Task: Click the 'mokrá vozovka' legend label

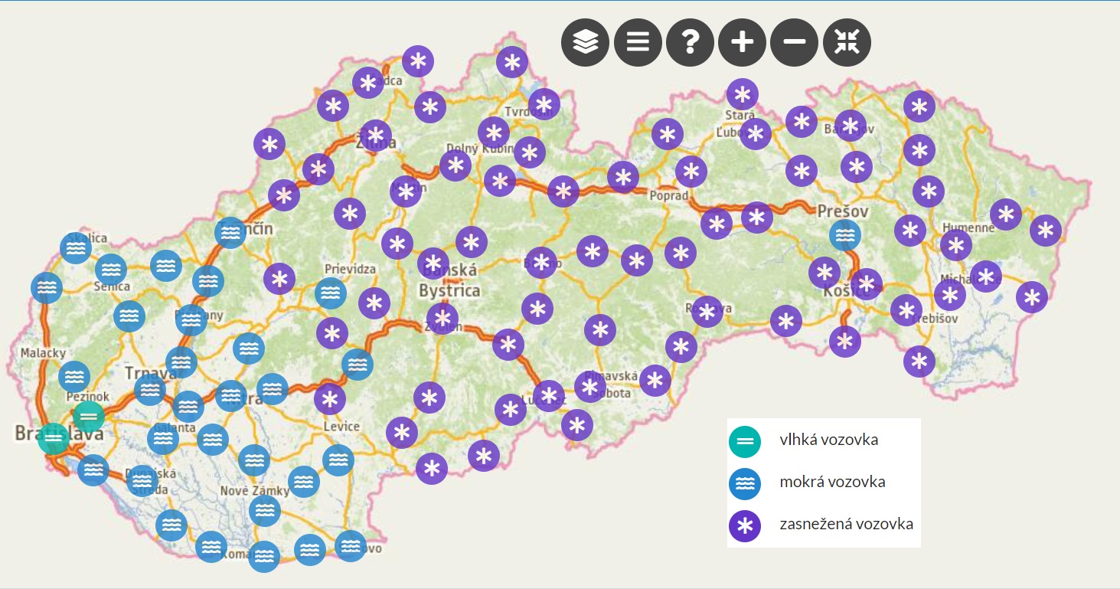Action: [832, 482]
